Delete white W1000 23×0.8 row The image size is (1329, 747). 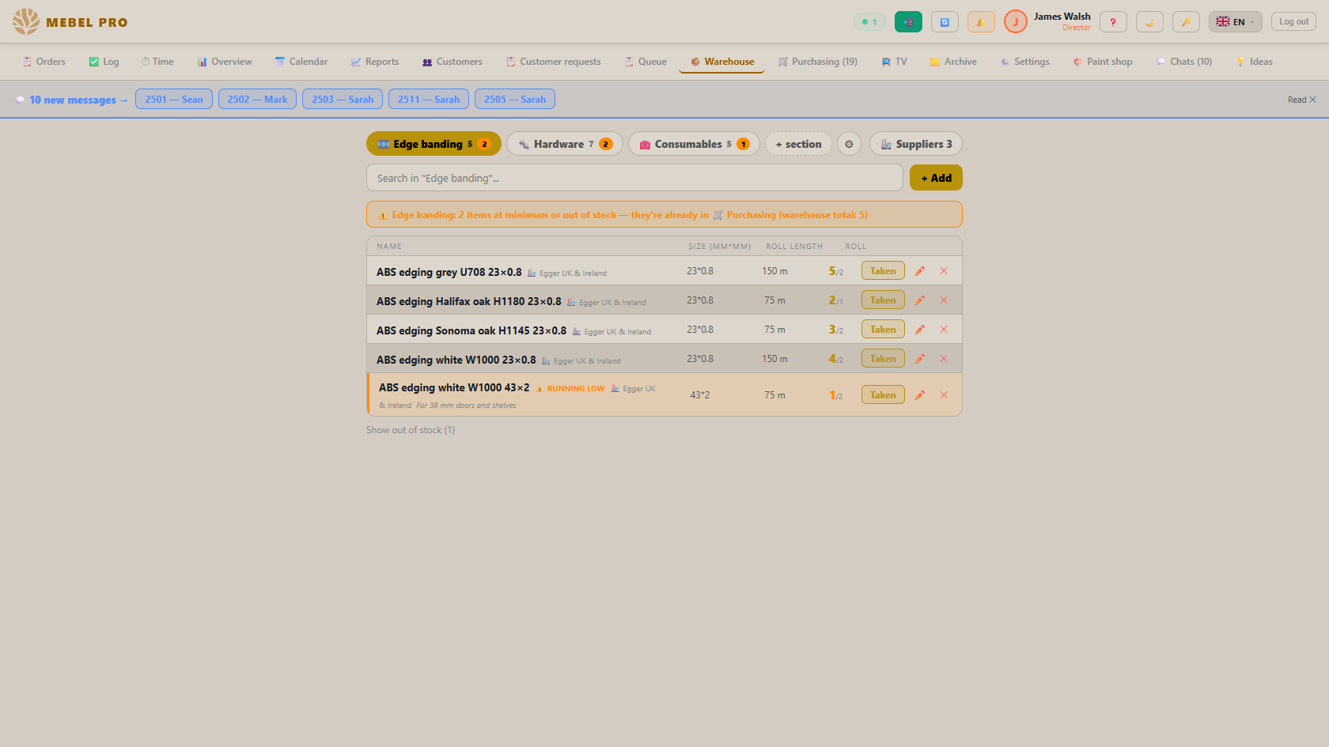(x=944, y=359)
